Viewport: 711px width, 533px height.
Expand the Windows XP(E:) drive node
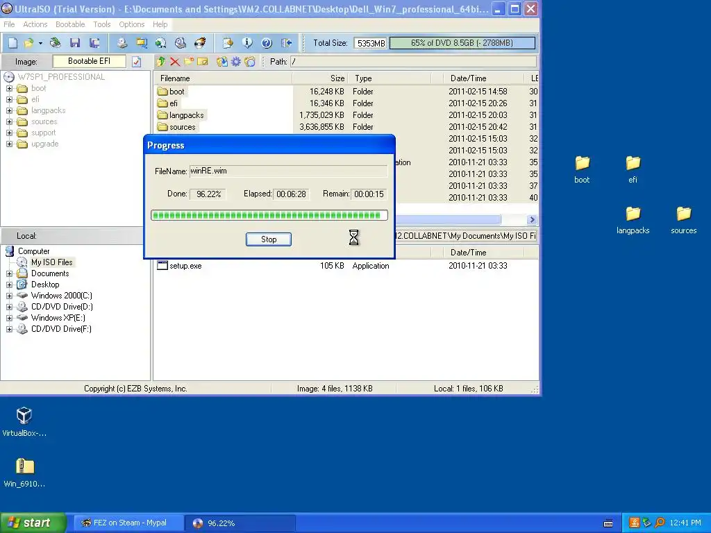(9, 318)
